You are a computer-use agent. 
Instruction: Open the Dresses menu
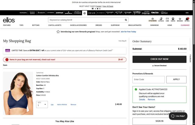(99, 25)
